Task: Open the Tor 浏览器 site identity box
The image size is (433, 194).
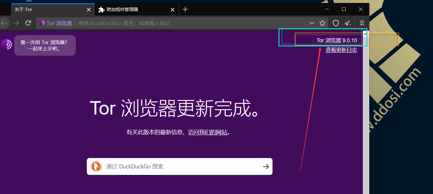Action: pyautogui.click(x=56, y=23)
